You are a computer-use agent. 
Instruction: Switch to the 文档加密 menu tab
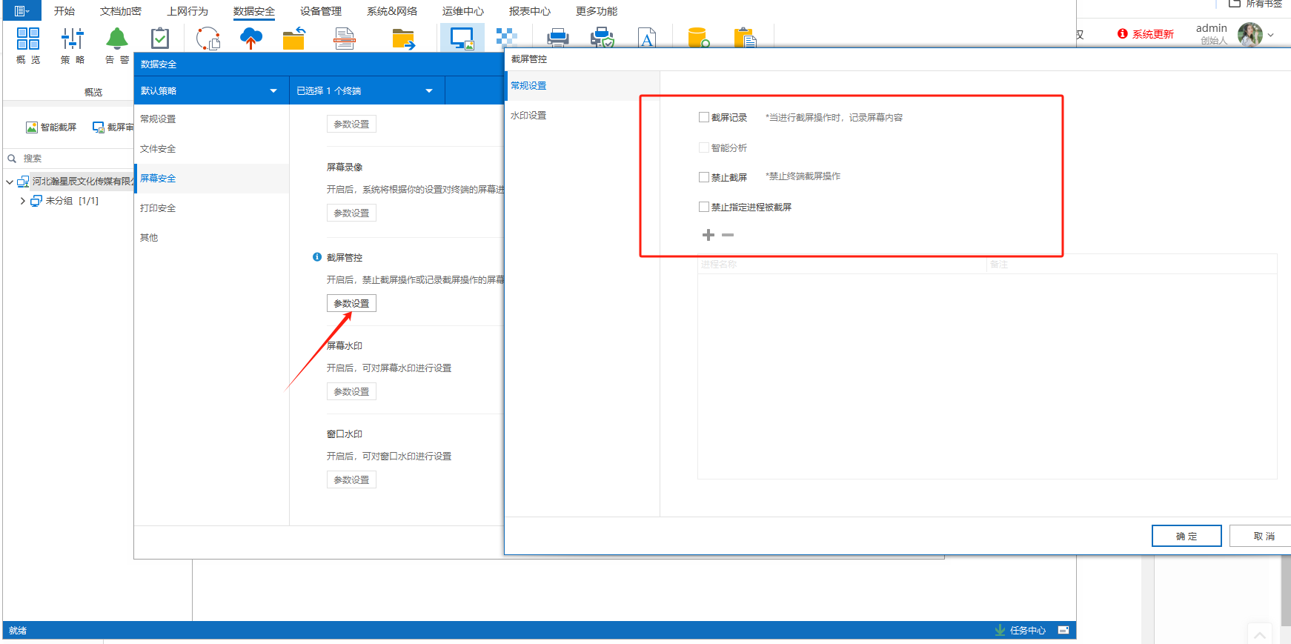coord(121,11)
